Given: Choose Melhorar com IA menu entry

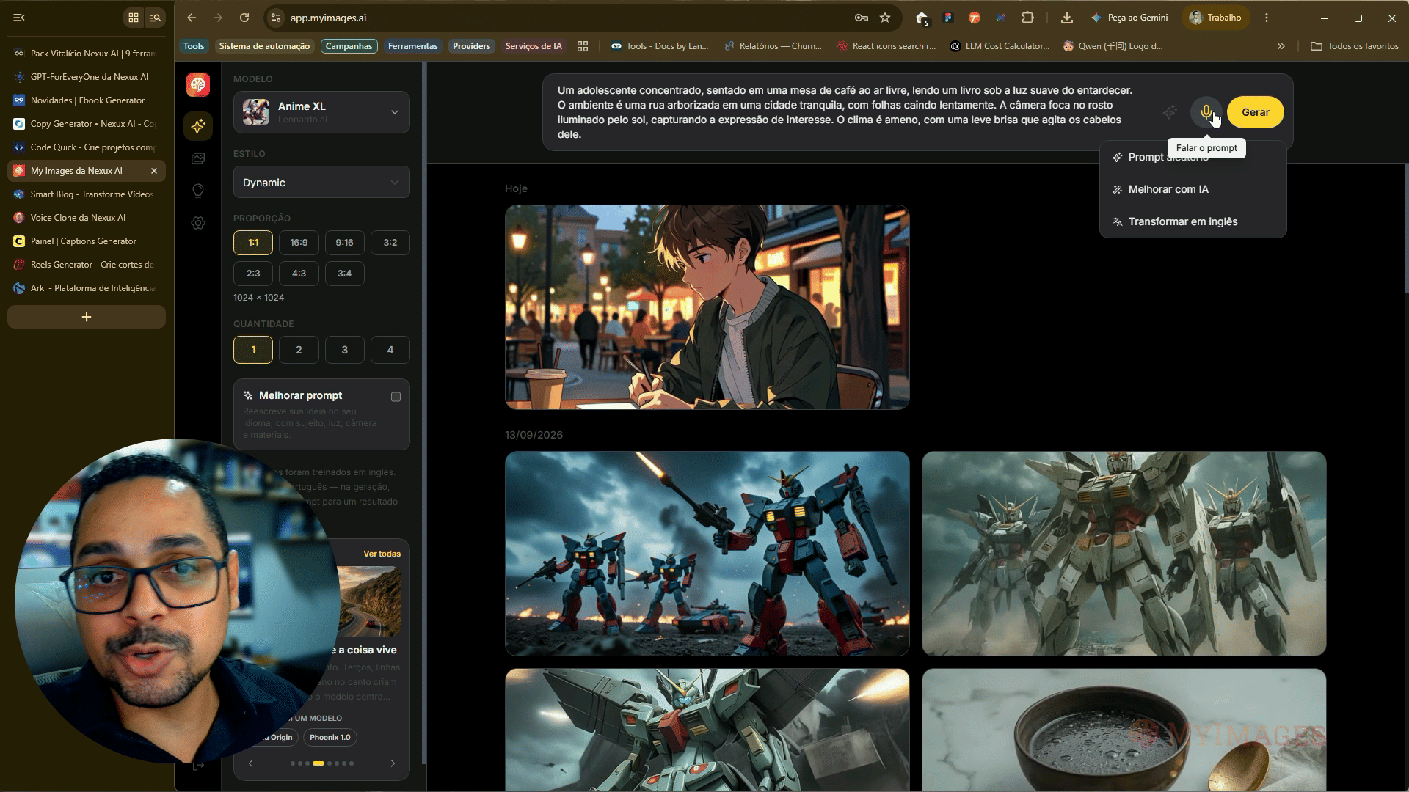Looking at the screenshot, I should pyautogui.click(x=1193, y=189).
